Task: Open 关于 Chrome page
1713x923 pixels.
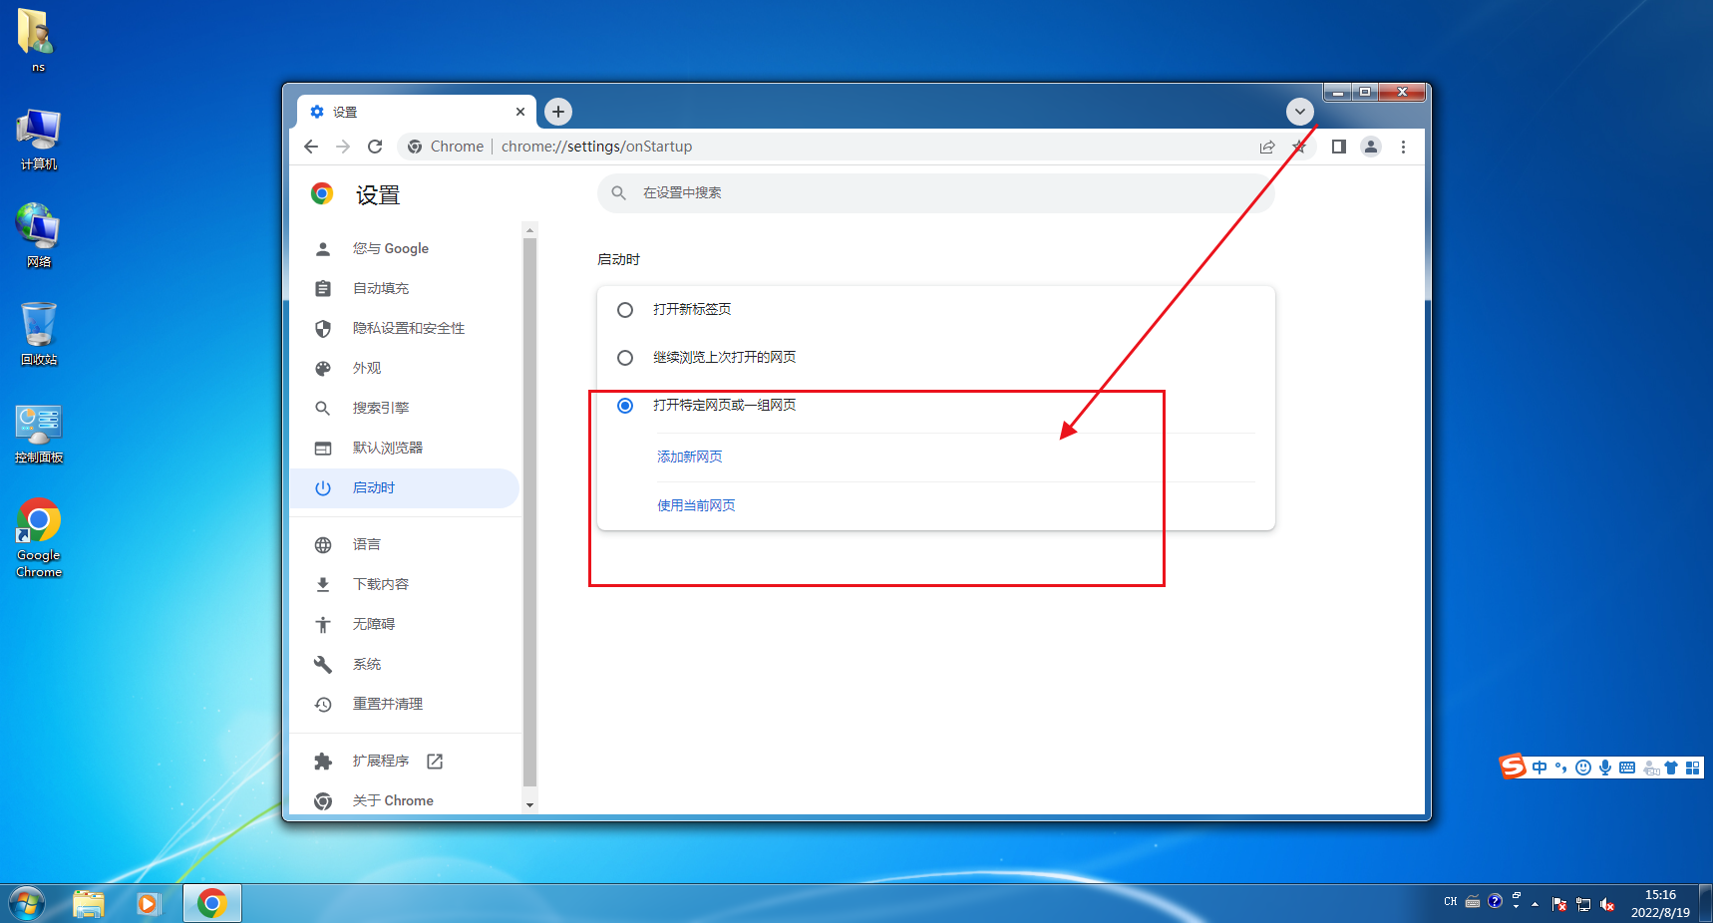Action: coord(405,800)
